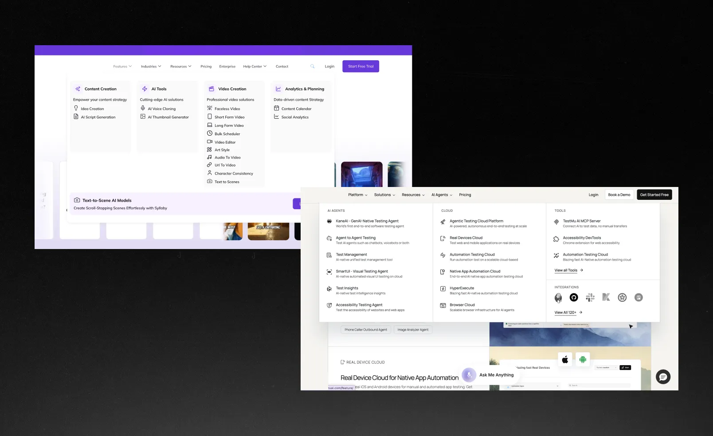713x436 pixels.
Task: Open Pricing in the Syllaby nav
Action: tap(206, 66)
